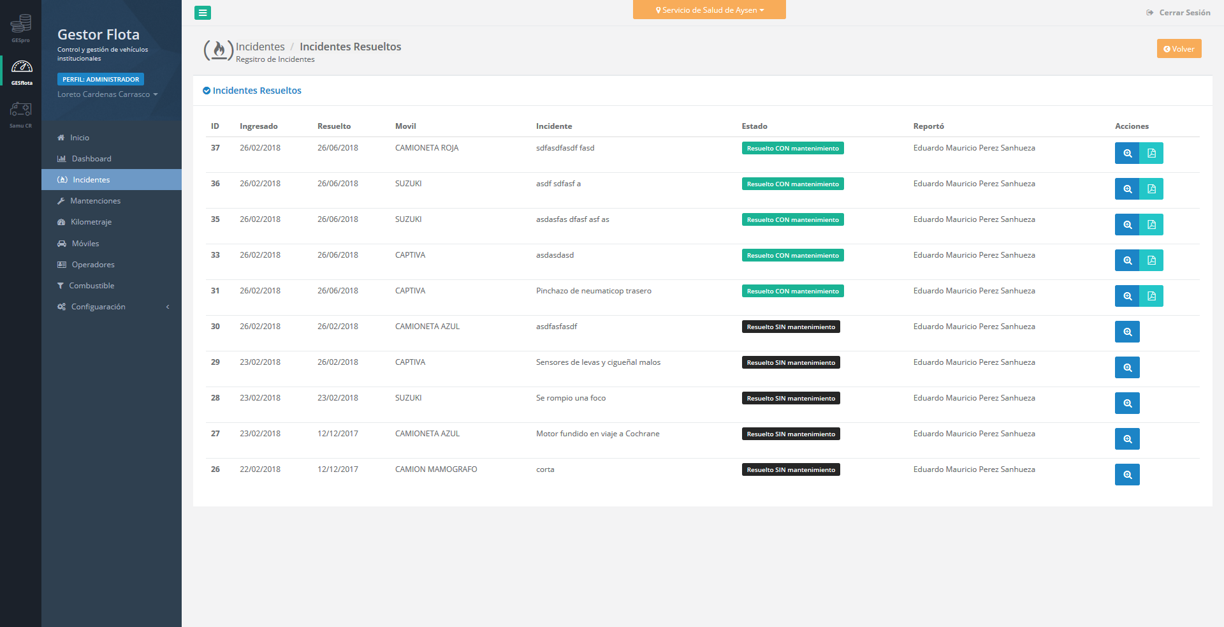Open document icon for incident 36
Screen dimensions: 1224x627
coord(1151,189)
